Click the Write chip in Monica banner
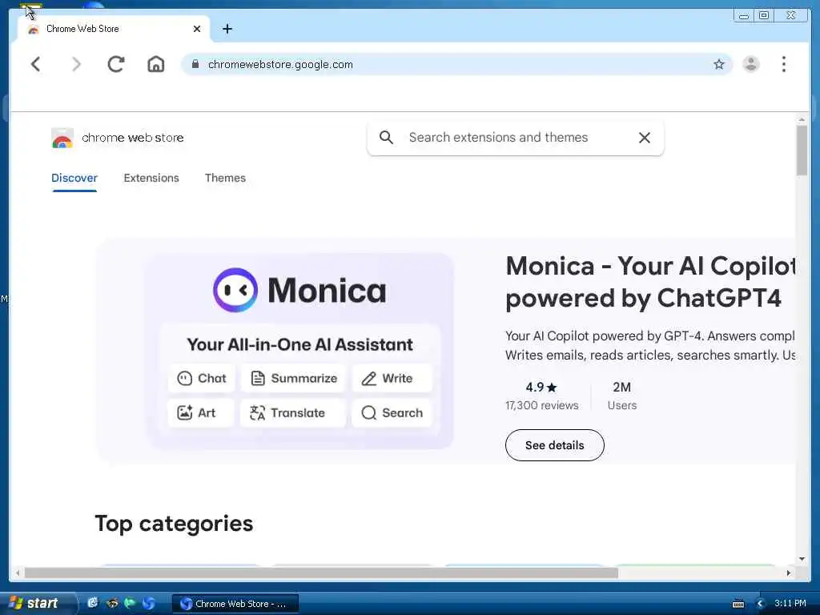 coord(392,378)
